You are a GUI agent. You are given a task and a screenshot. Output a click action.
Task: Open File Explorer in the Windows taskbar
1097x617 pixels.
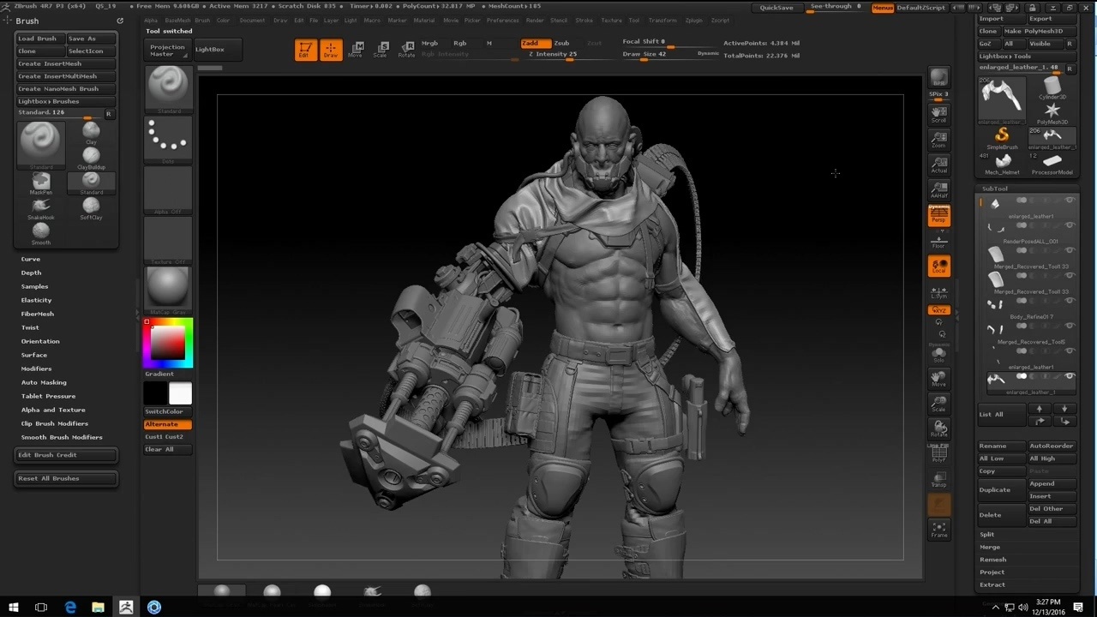(98, 608)
